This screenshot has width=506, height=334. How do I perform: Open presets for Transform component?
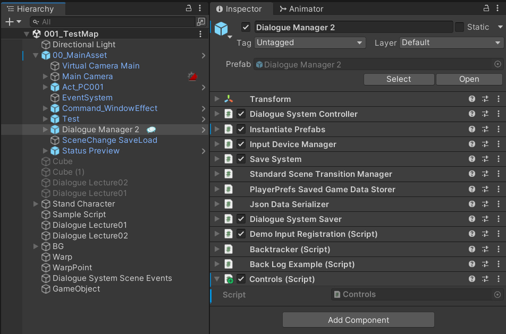coord(485,99)
